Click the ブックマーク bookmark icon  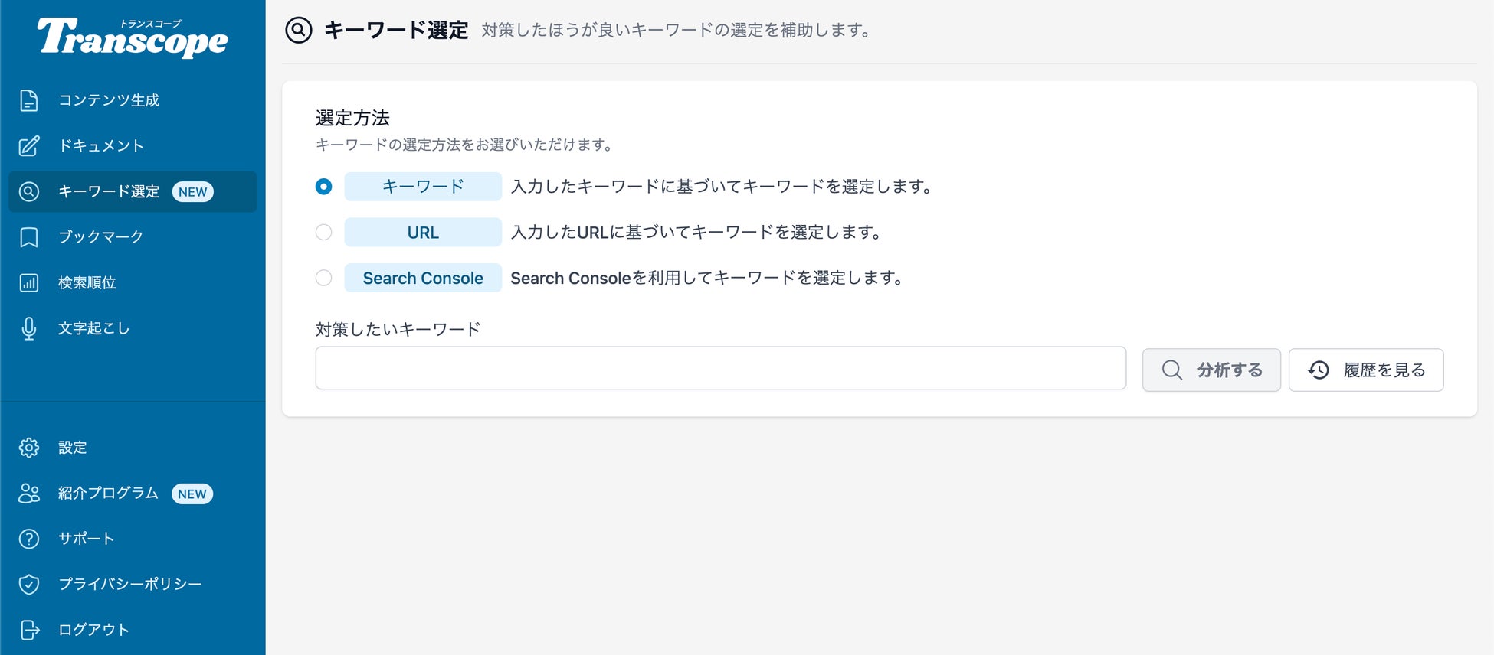[29, 237]
